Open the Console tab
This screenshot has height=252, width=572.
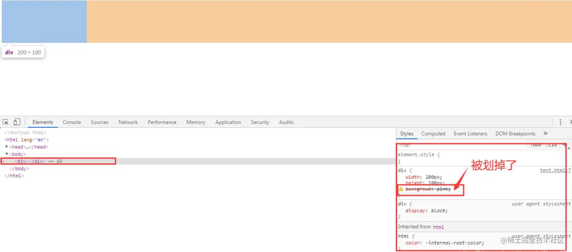click(72, 122)
